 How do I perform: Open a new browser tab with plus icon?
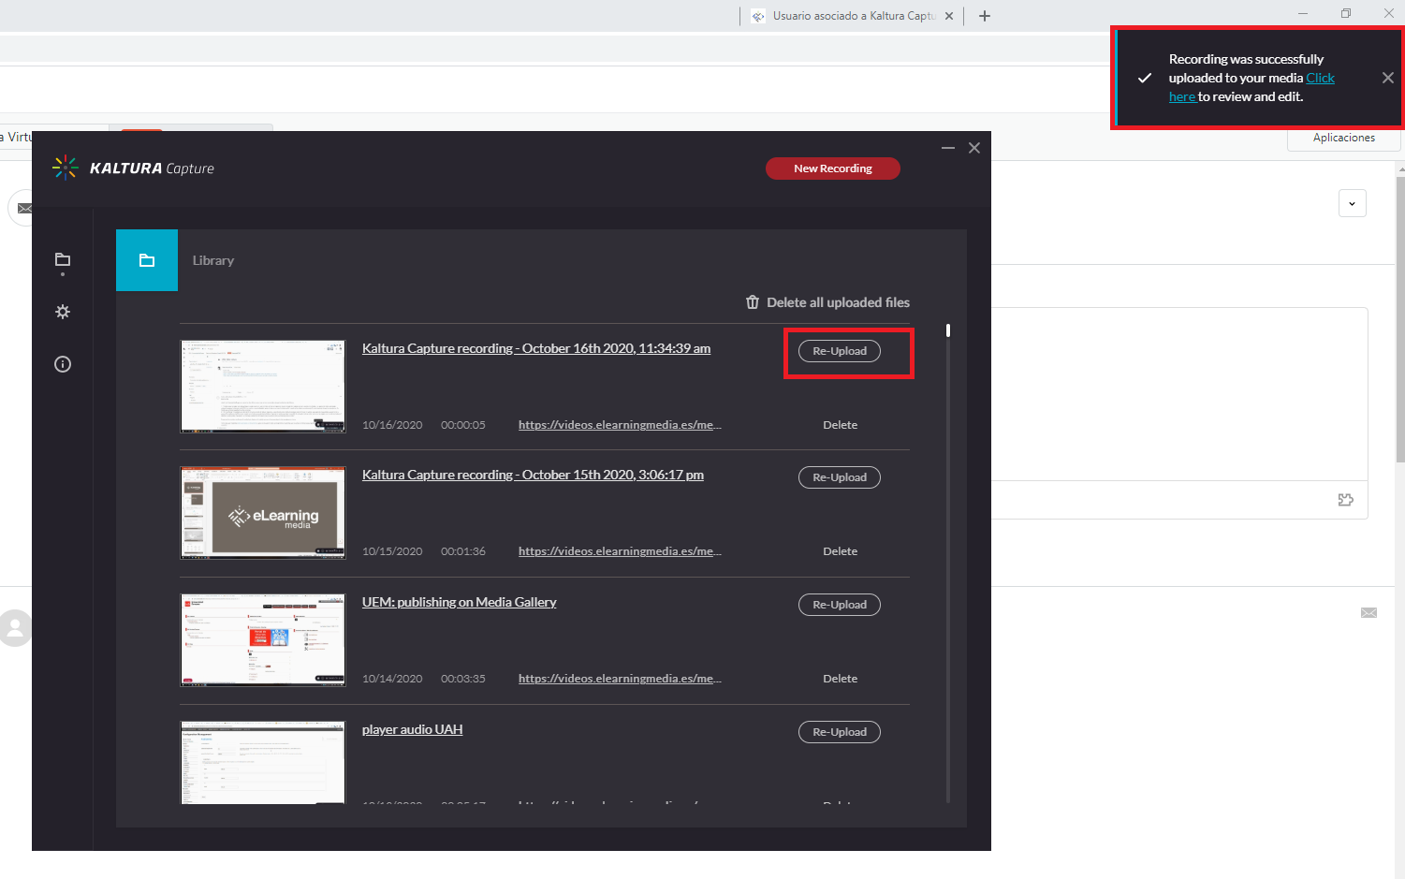(x=985, y=16)
